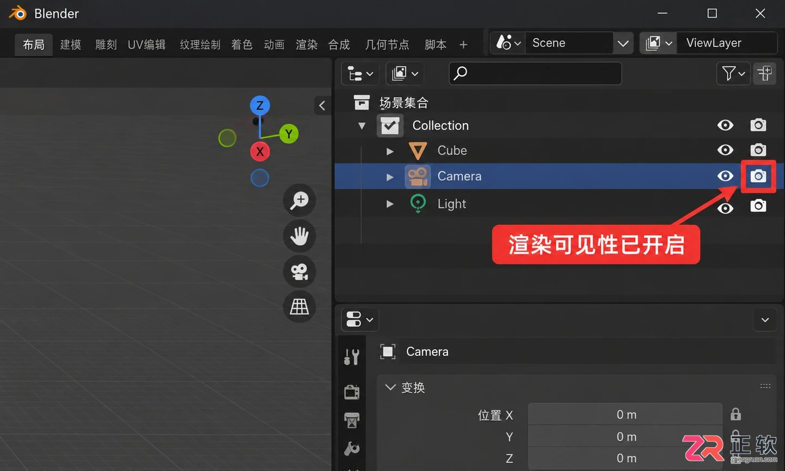This screenshot has height=471, width=785.
Task: Add a workspace with the plus button
Action: coord(463,45)
